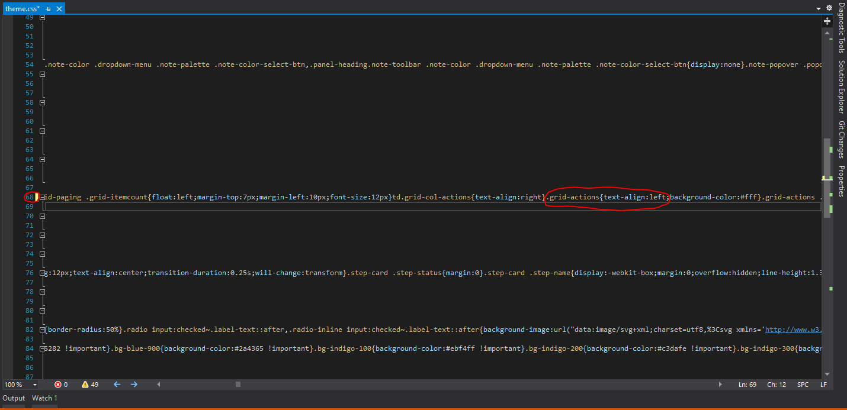Collapse the code block at line 61
This screenshot has width=847, height=410.
(x=42, y=131)
